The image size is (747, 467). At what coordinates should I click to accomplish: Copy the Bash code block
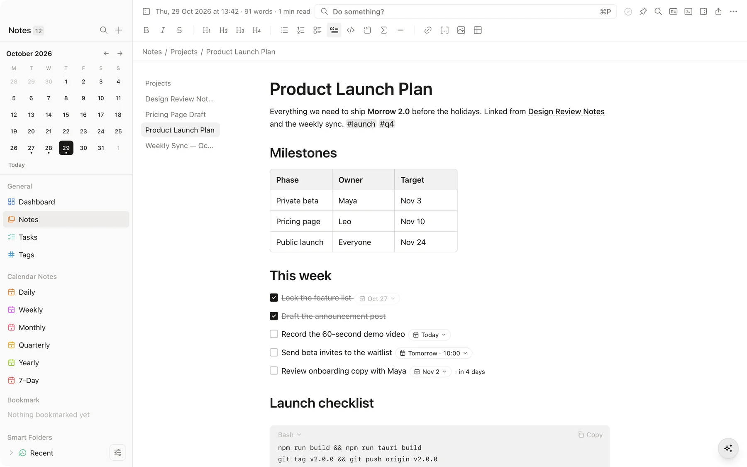point(590,435)
